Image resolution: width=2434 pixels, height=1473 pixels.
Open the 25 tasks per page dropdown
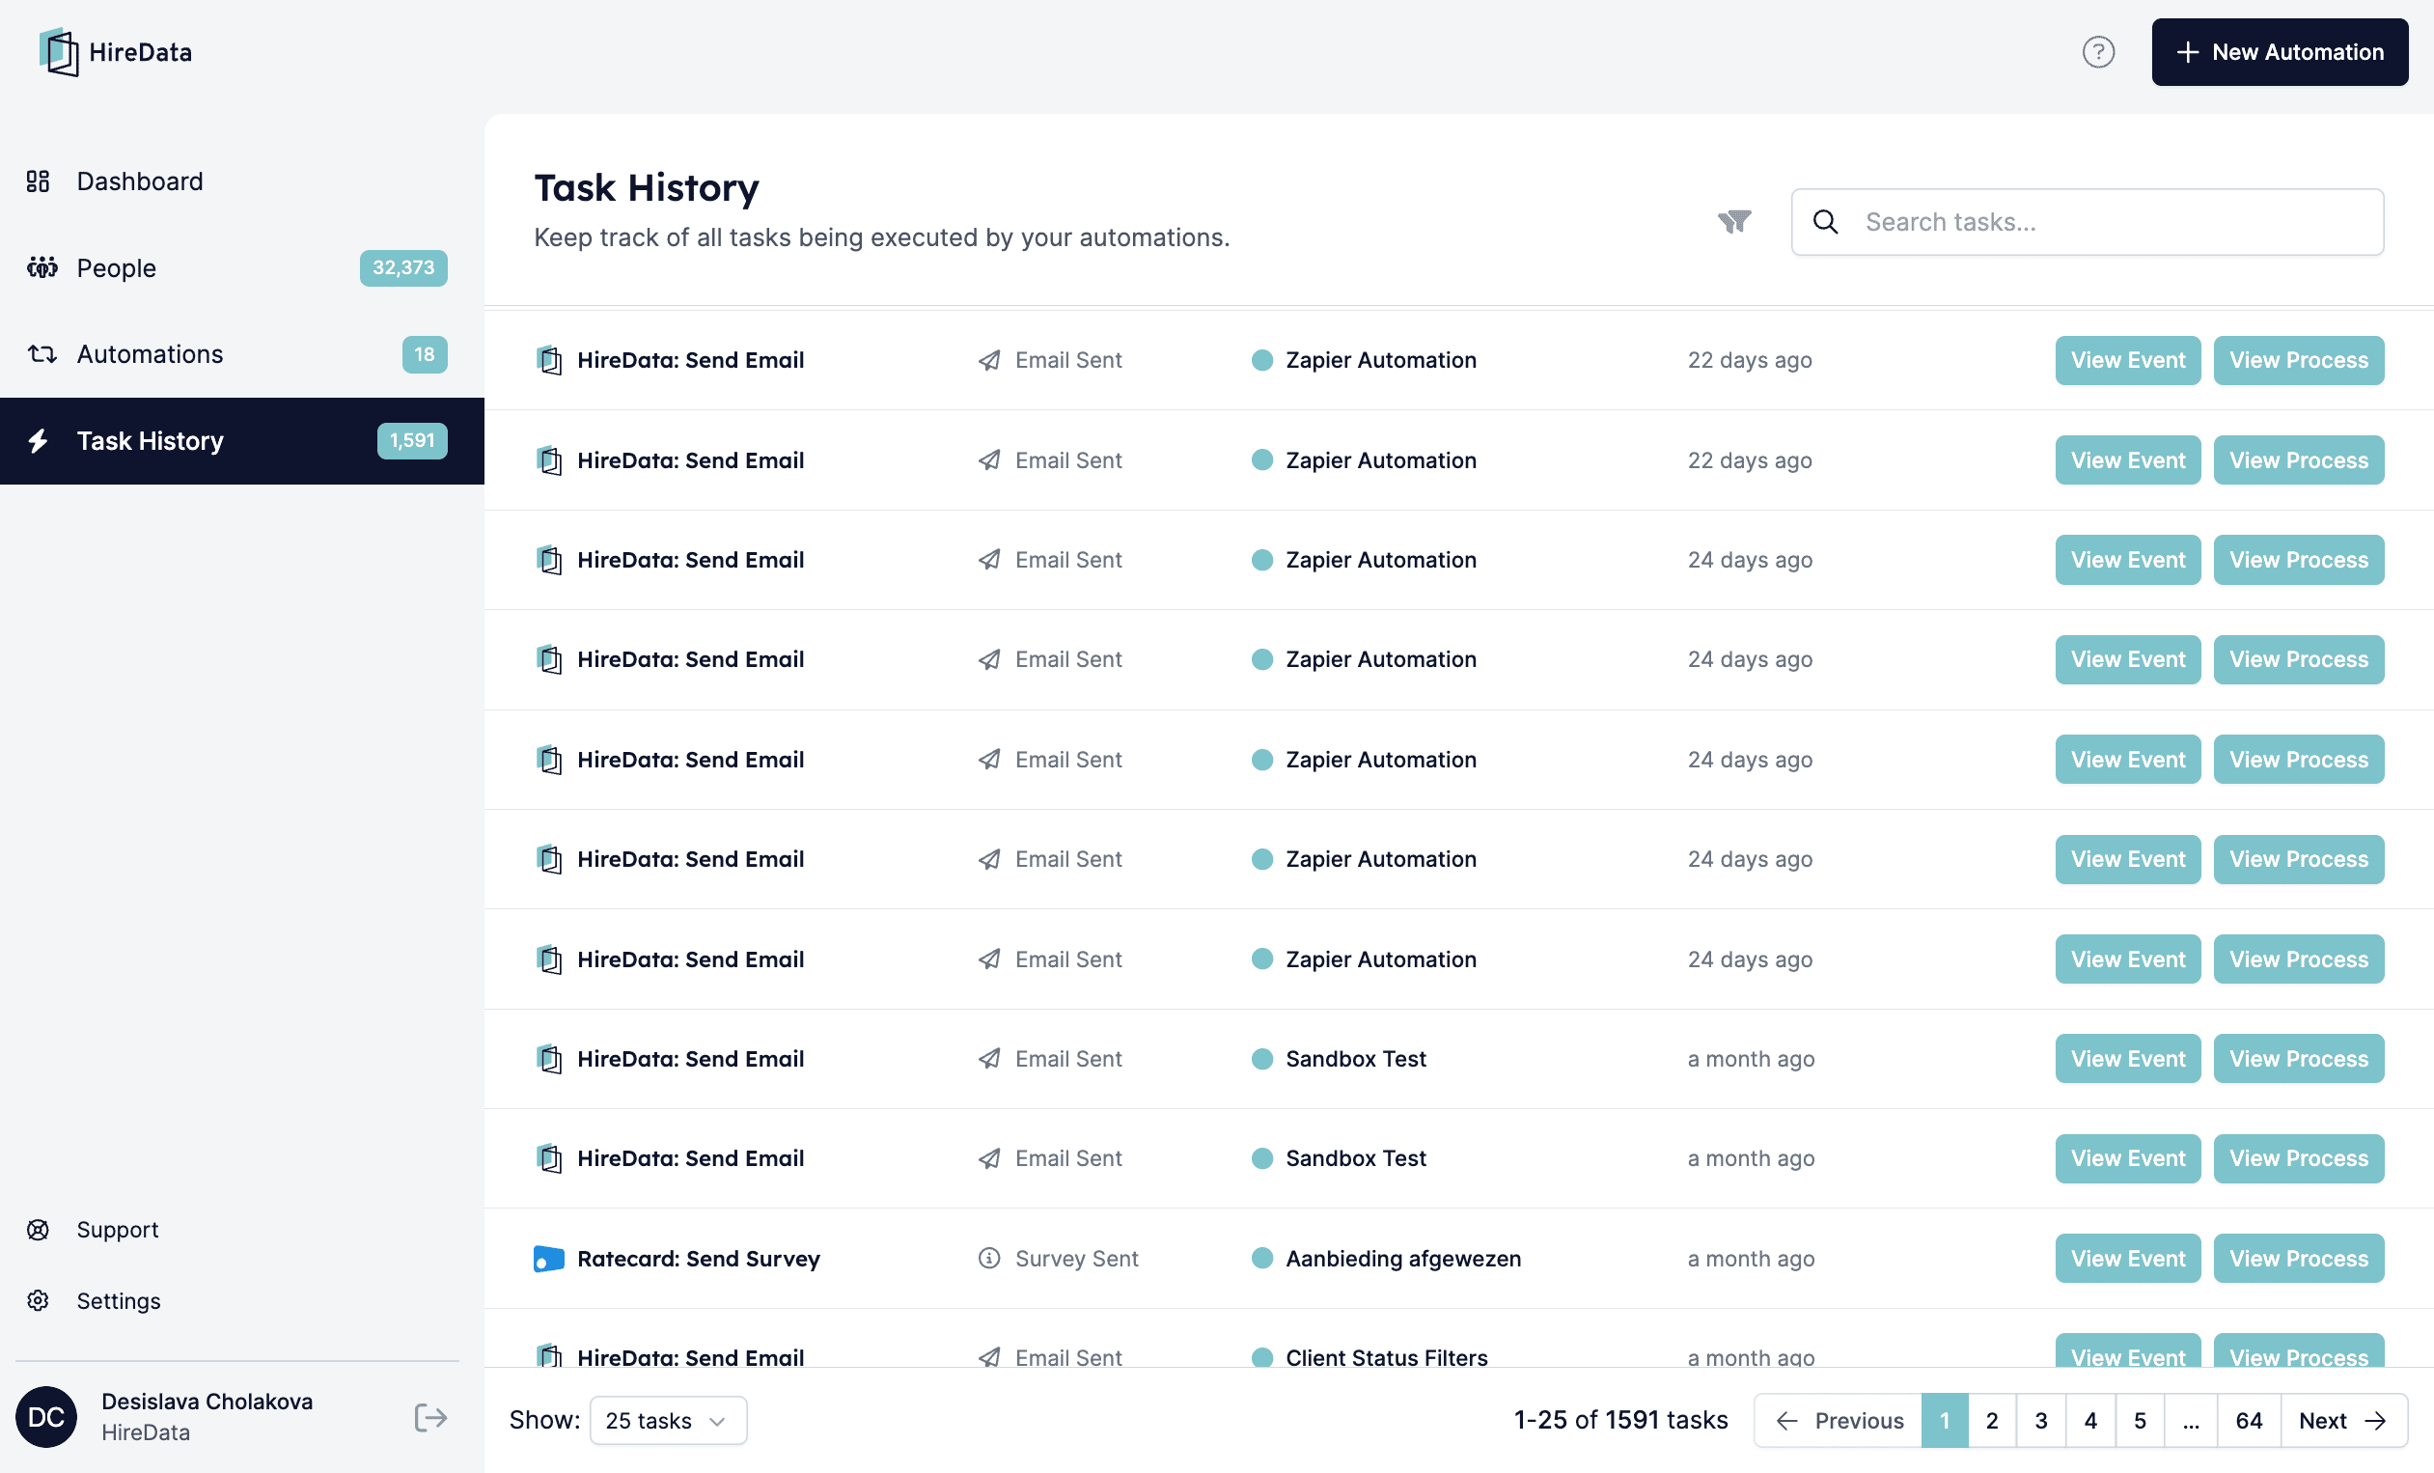pyautogui.click(x=668, y=1420)
